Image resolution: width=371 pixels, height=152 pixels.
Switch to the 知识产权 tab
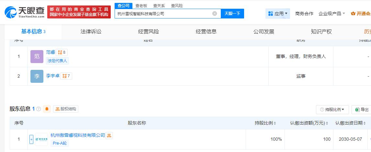click(321, 31)
